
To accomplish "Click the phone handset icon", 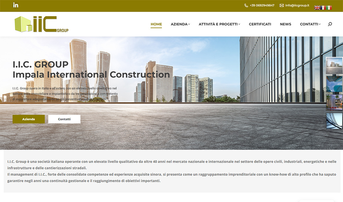I will [x=246, y=5].
